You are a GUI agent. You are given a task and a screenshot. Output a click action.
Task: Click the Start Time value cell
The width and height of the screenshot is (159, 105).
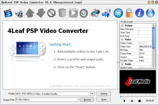(145, 32)
